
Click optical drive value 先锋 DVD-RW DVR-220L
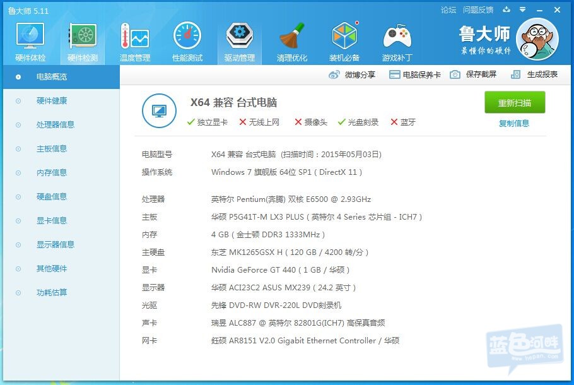(276, 305)
